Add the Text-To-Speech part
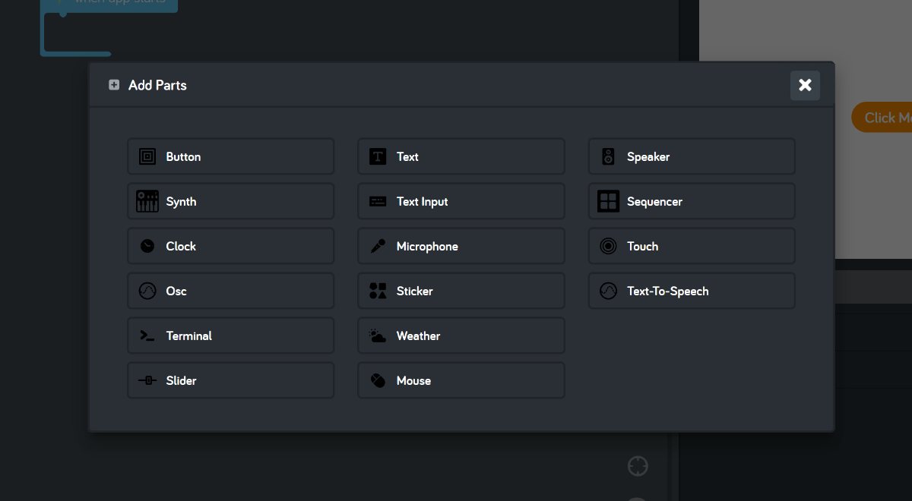The height and width of the screenshot is (501, 912). click(x=691, y=291)
